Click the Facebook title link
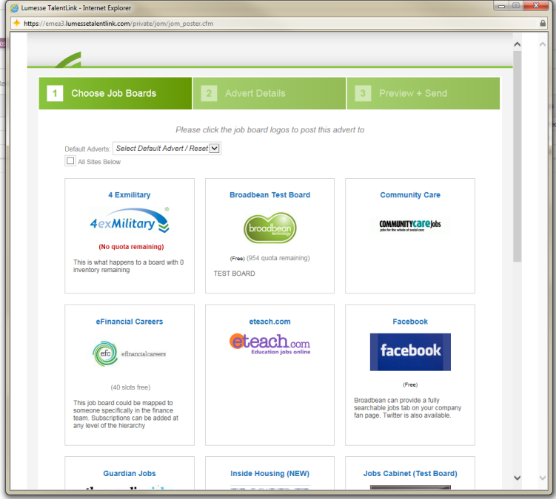This screenshot has height=499, width=556. click(410, 322)
